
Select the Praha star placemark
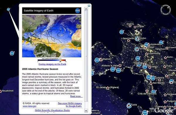tap(165, 66)
